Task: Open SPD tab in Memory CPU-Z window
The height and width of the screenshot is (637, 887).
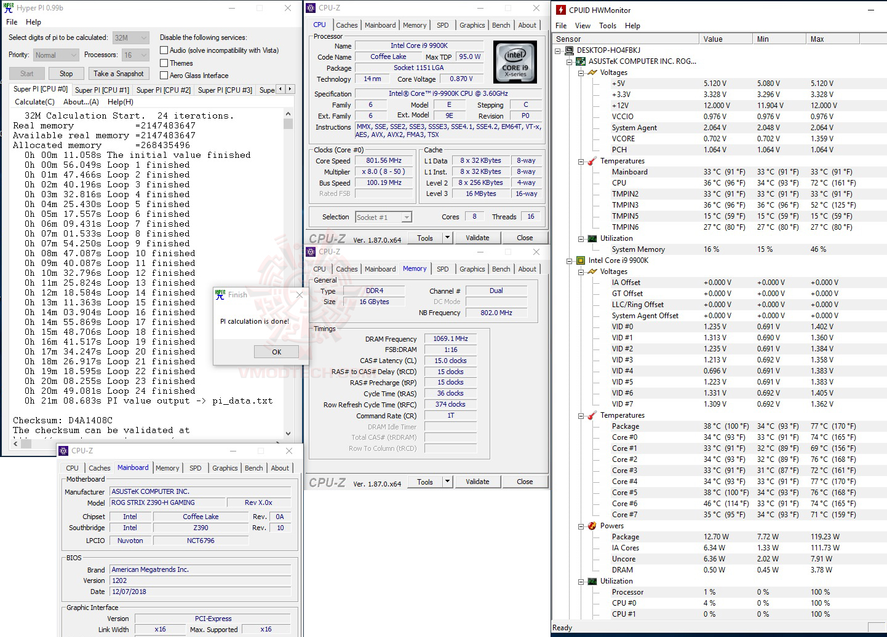Action: tap(443, 269)
